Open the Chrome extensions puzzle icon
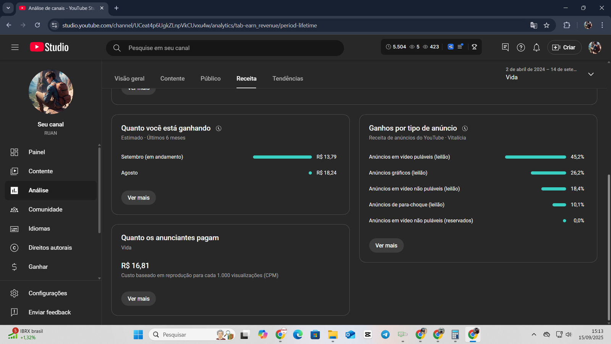 (567, 25)
